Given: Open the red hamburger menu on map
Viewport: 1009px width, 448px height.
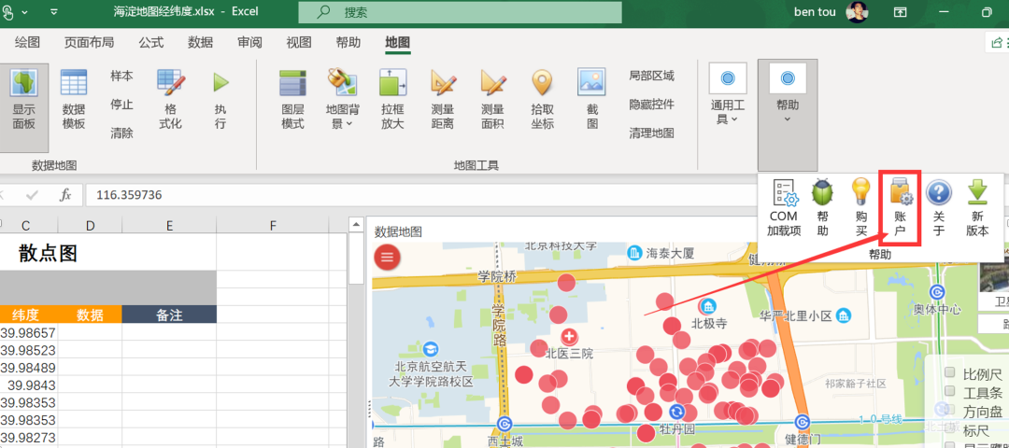Looking at the screenshot, I should click(387, 257).
